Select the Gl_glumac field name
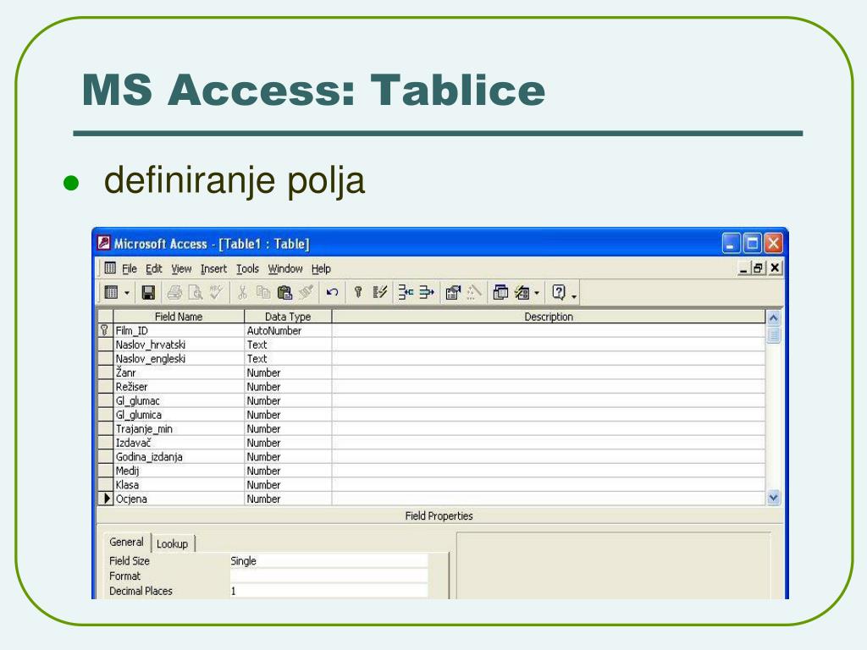Viewport: 867px width, 650px height. point(179,400)
